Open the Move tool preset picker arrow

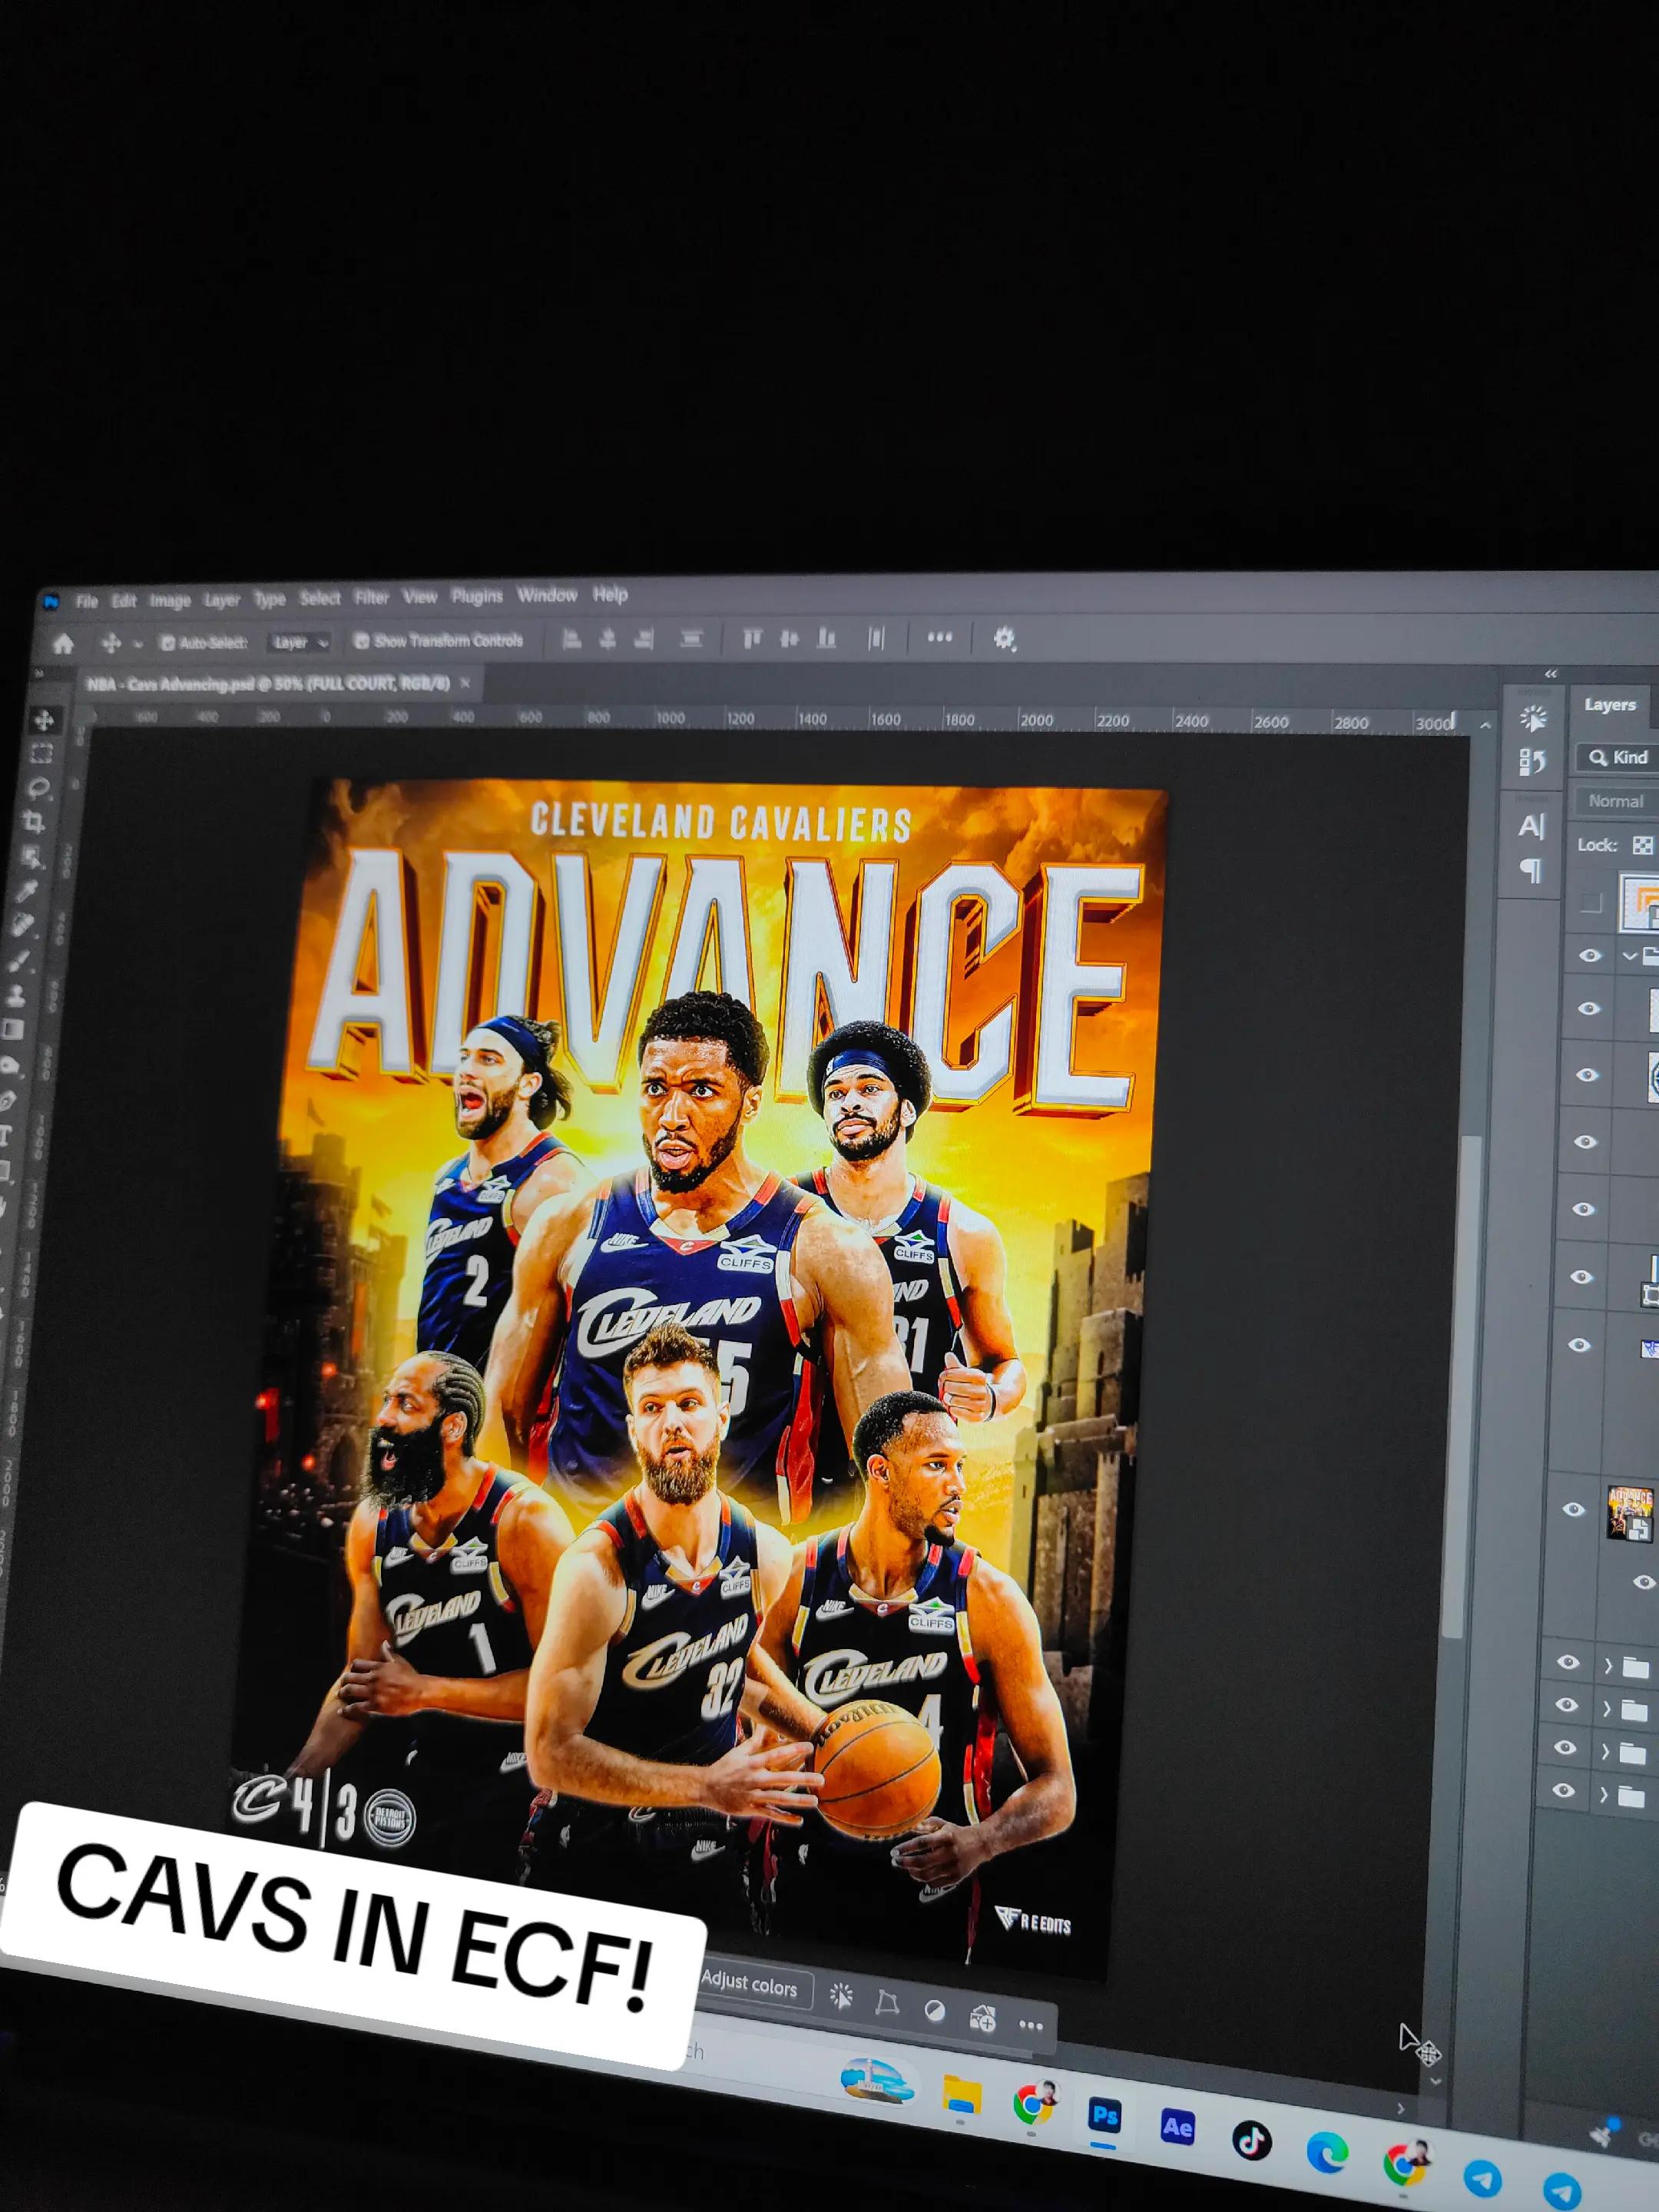[x=138, y=644]
